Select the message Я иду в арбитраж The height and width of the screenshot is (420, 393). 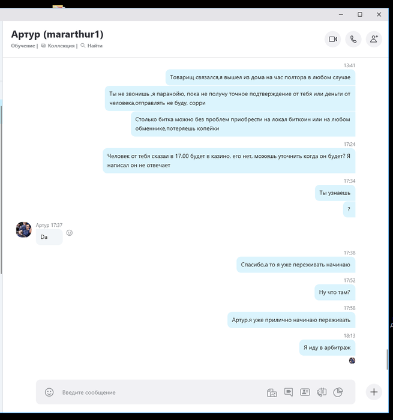coord(327,347)
